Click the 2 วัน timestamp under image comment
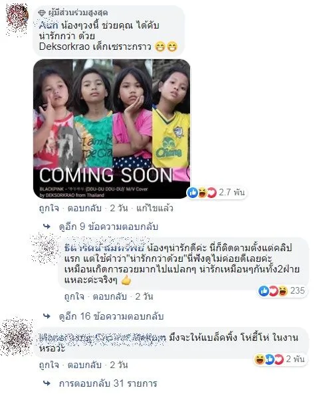 coord(119,209)
